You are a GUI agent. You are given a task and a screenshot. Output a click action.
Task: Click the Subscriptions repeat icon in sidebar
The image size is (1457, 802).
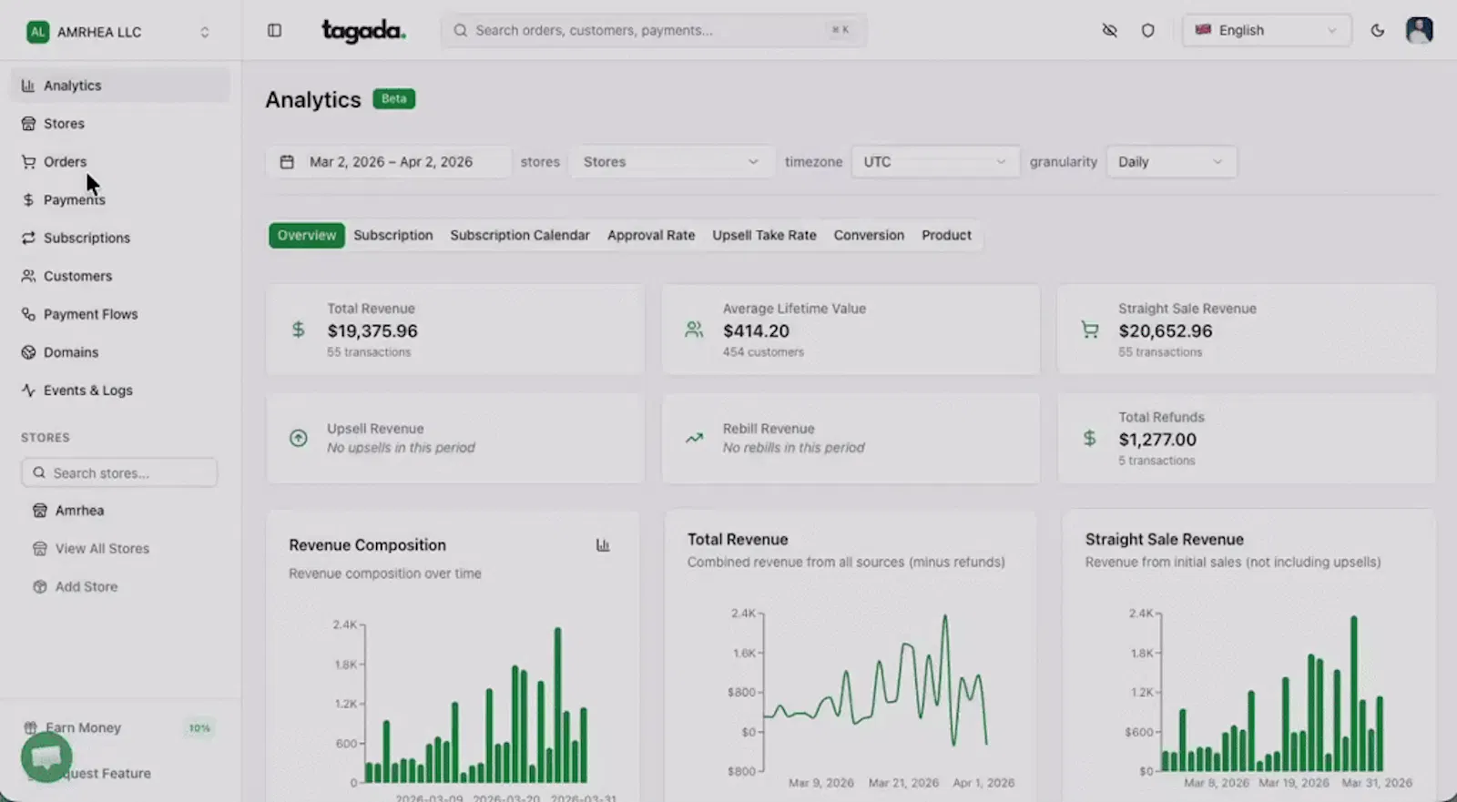pyautogui.click(x=28, y=238)
